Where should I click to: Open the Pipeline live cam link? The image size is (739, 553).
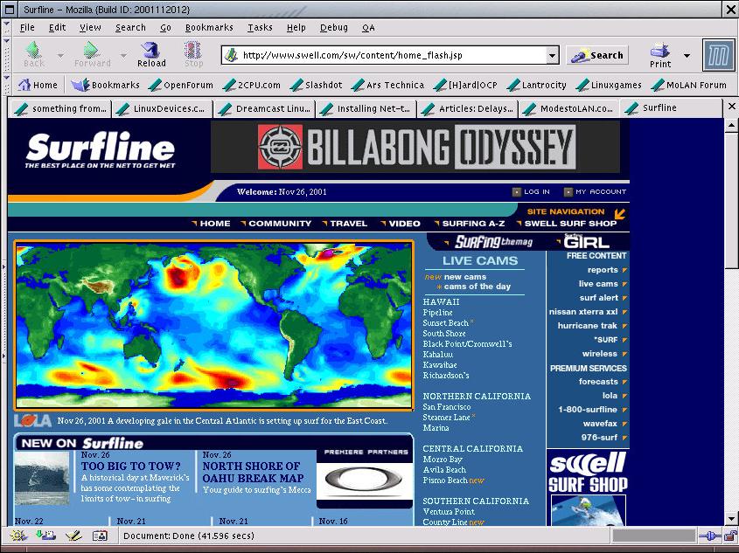coord(437,313)
